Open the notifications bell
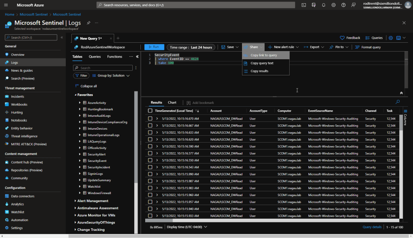Screen dimensions: 413x238 pyautogui.click(x=323, y=5)
